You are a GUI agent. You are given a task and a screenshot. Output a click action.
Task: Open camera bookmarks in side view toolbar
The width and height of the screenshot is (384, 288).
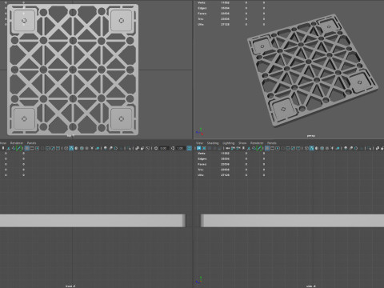243,148
